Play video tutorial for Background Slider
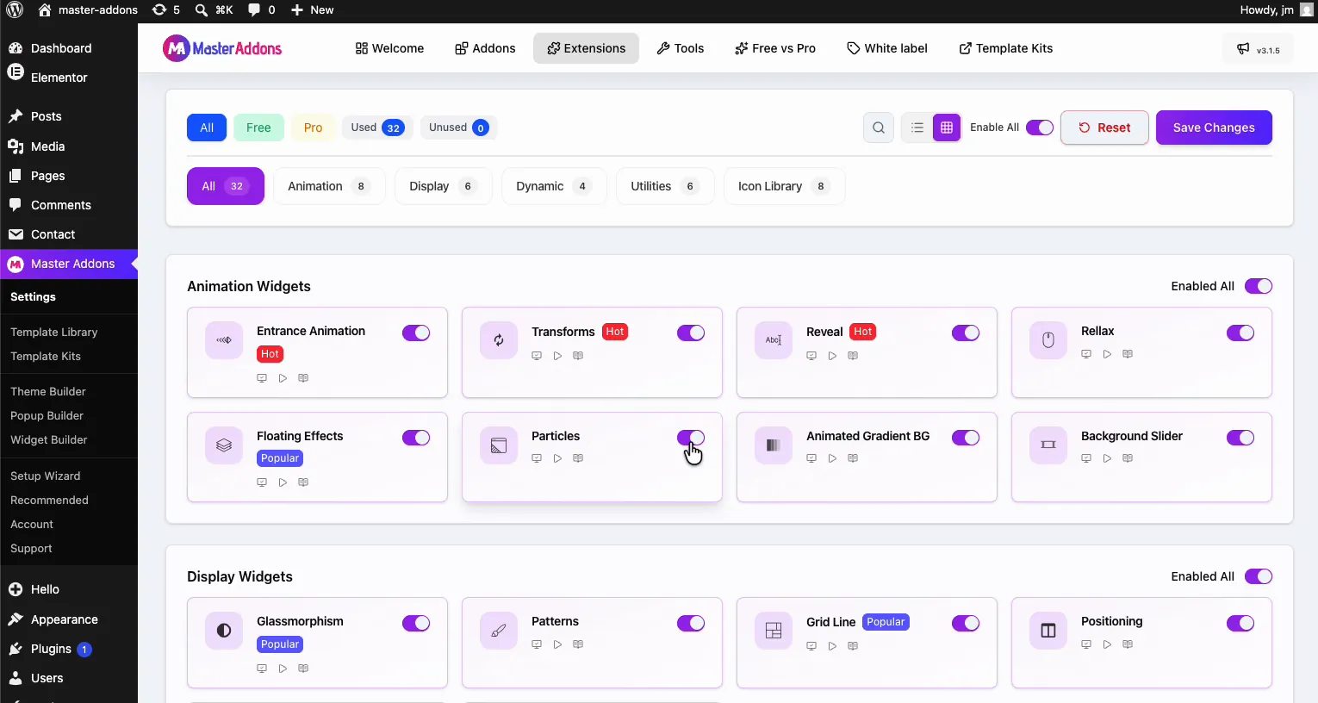1318x703 pixels. (x=1107, y=458)
